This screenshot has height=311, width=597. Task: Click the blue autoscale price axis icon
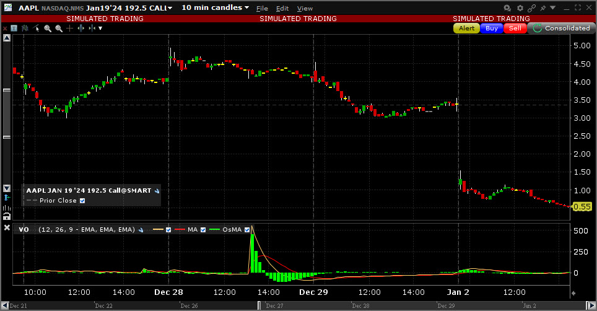(6, 198)
